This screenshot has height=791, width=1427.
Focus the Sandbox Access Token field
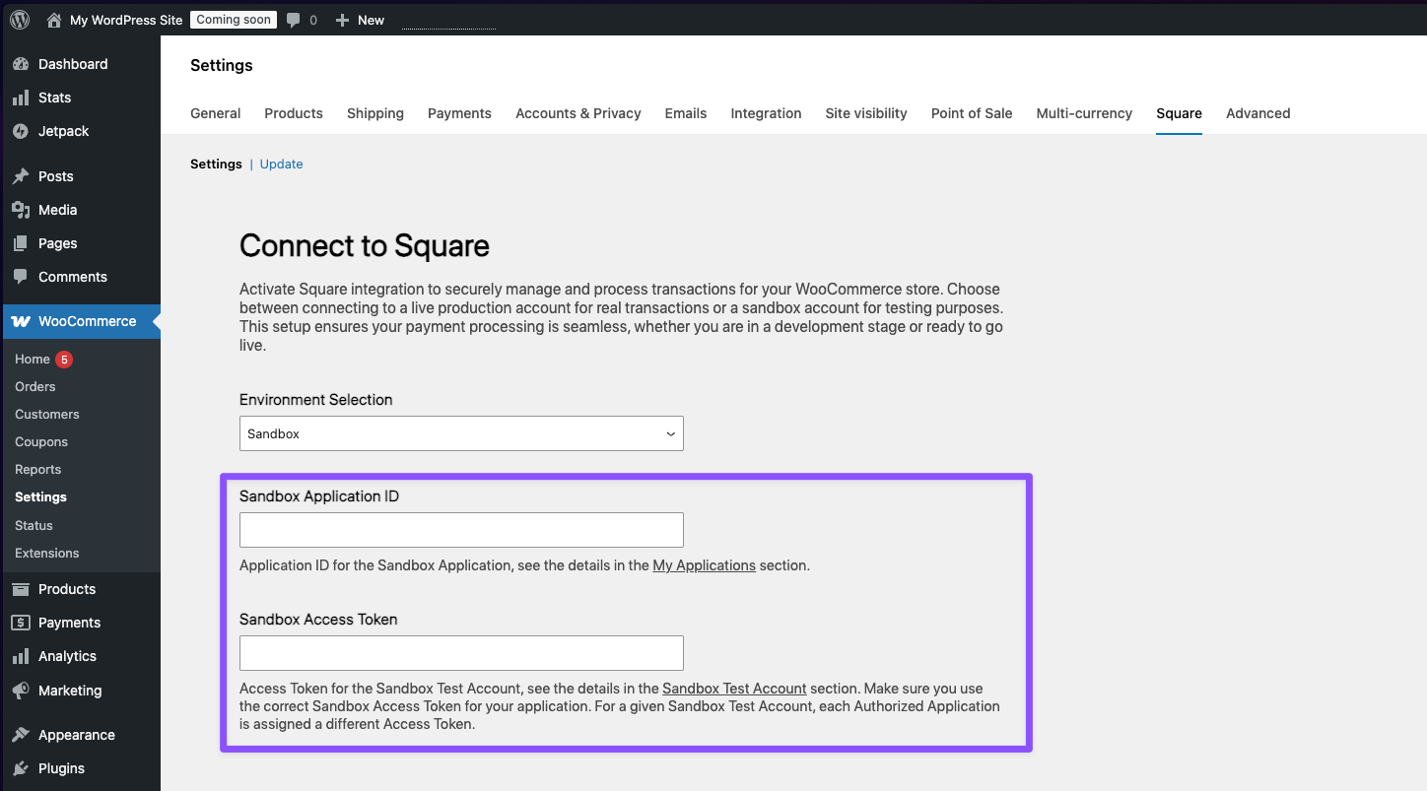click(x=461, y=653)
